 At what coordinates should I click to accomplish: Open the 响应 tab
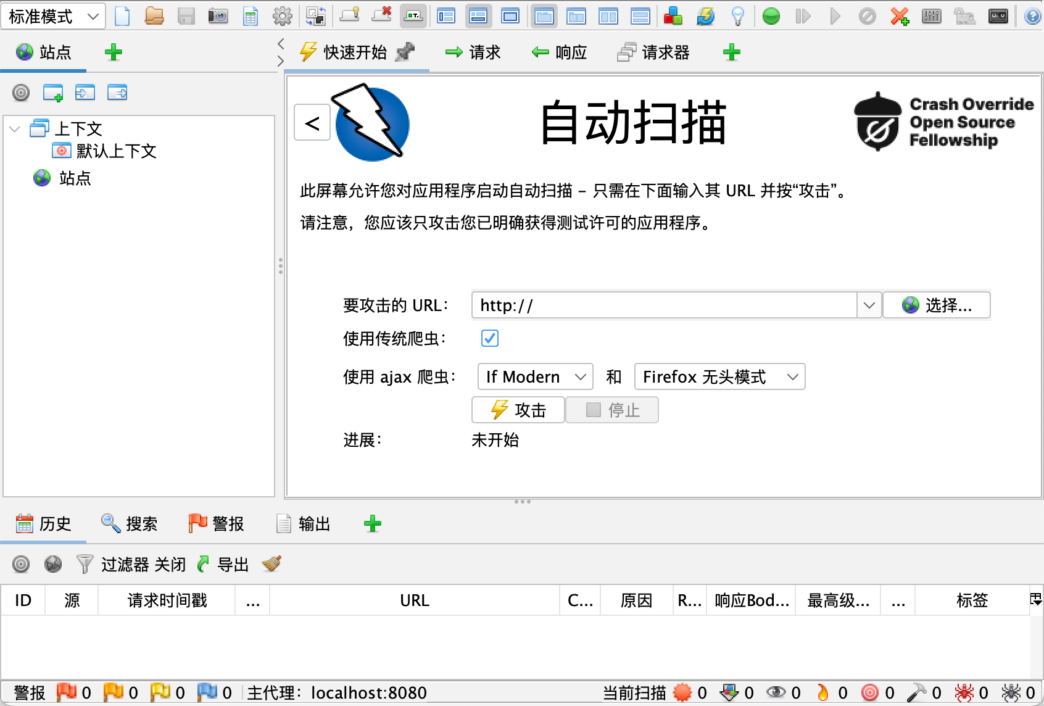(x=559, y=52)
